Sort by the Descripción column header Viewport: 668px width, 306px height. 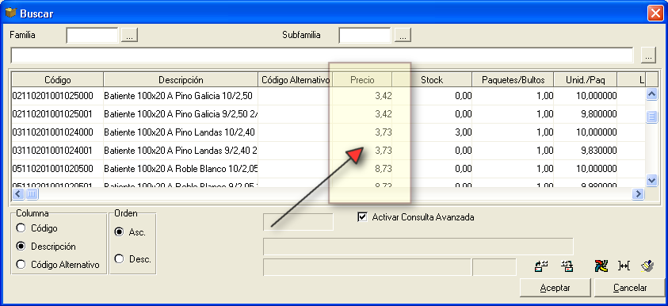[x=181, y=80]
